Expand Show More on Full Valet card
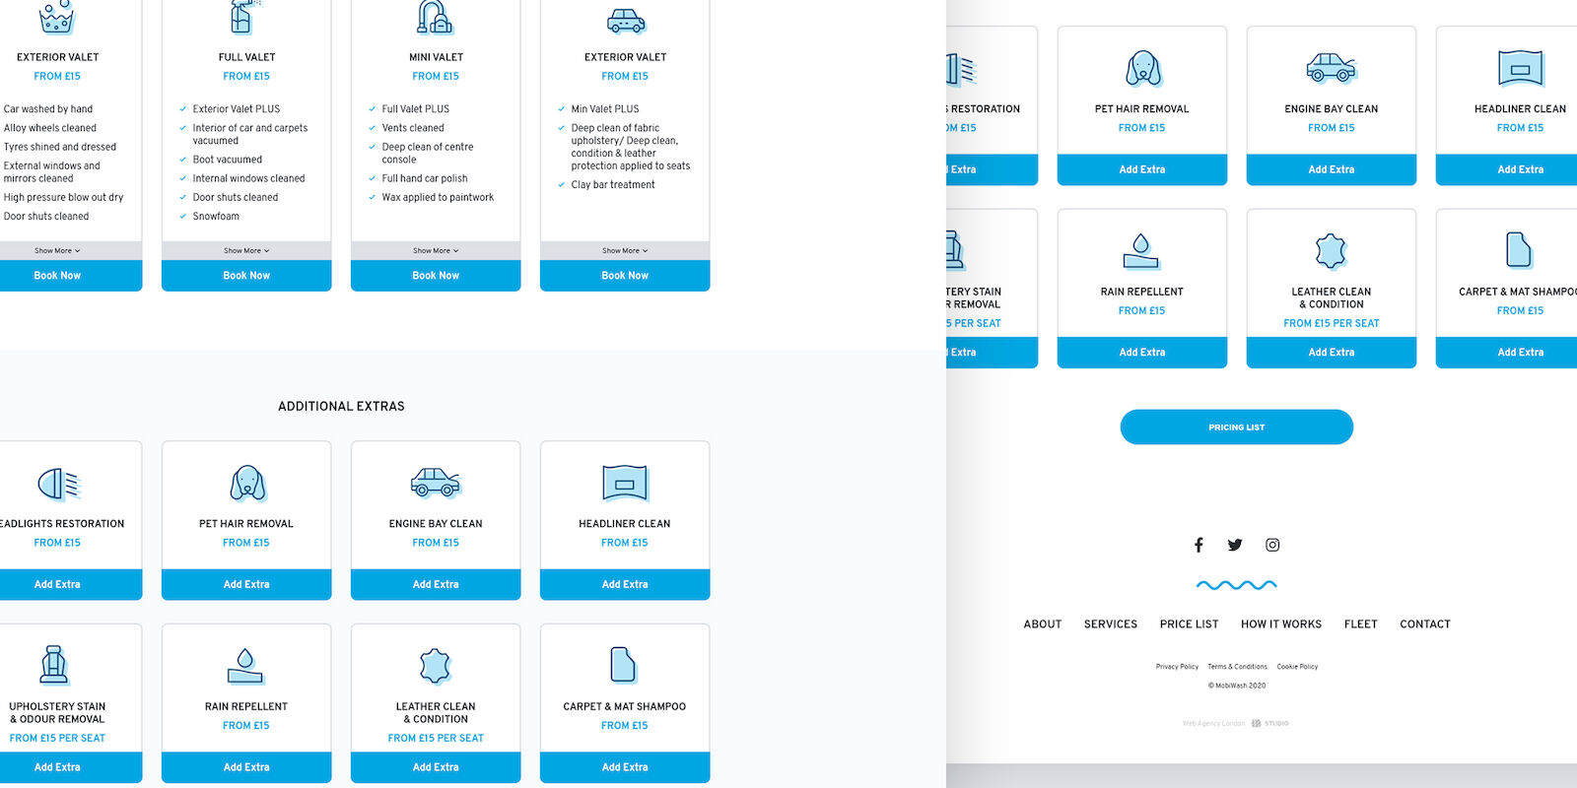 coord(246,251)
